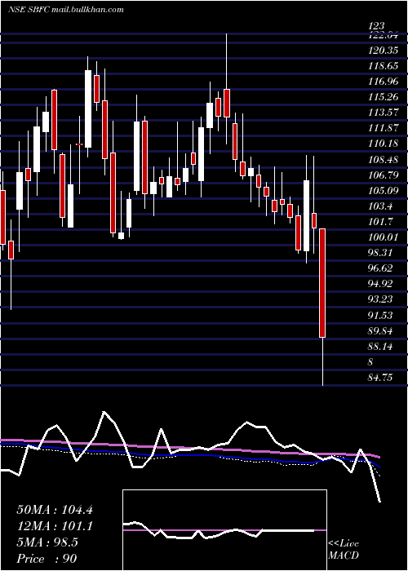Click the Live MACD label
Screen dimensions: 408x571
coord(344,550)
